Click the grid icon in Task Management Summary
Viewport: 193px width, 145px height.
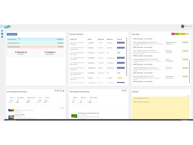[125, 90]
